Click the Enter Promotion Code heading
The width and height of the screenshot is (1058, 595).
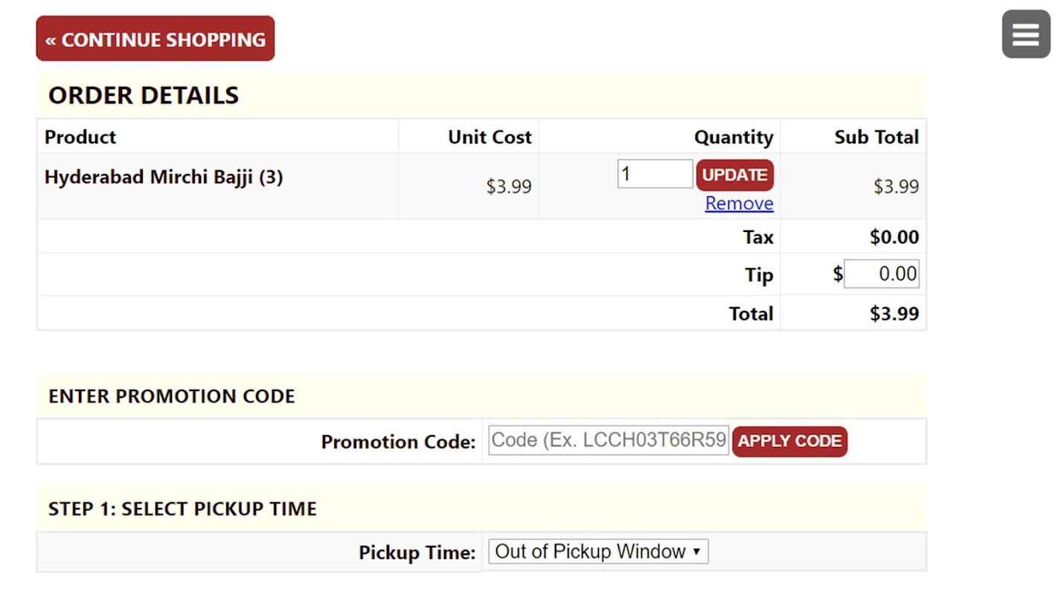pyautogui.click(x=172, y=396)
